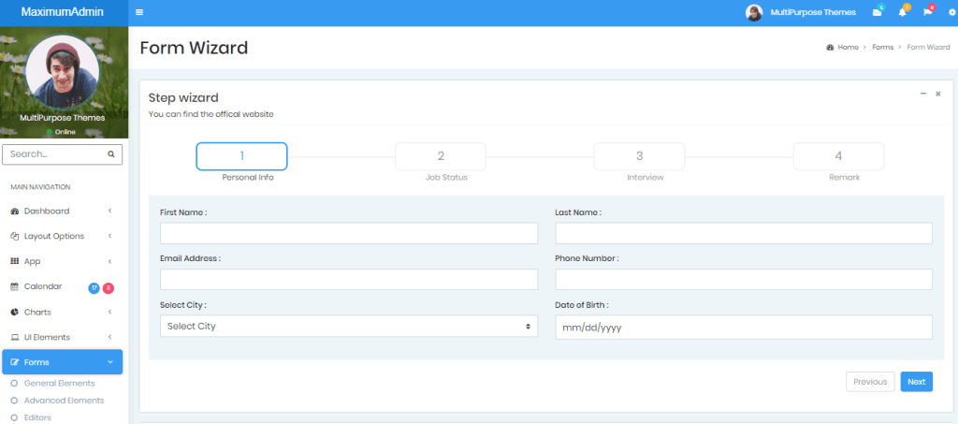
Task: Collapse the Forms menu chevron
Action: coord(110,362)
